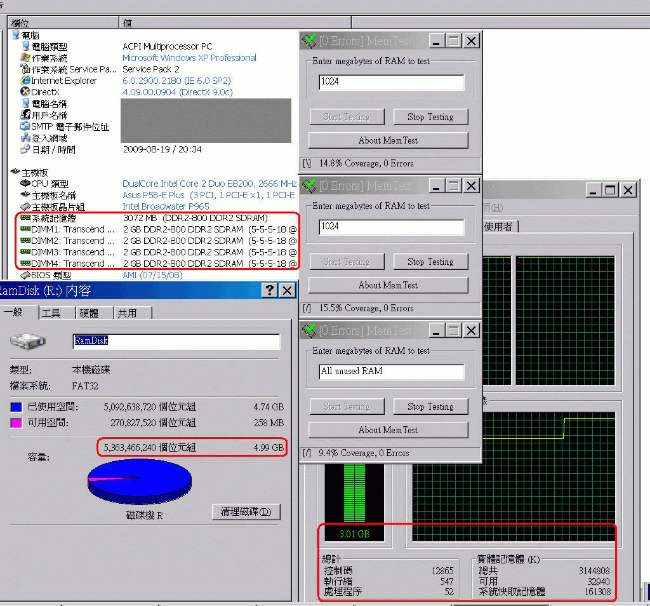
Task: Click the 欄位 column header
Action: 63,24
